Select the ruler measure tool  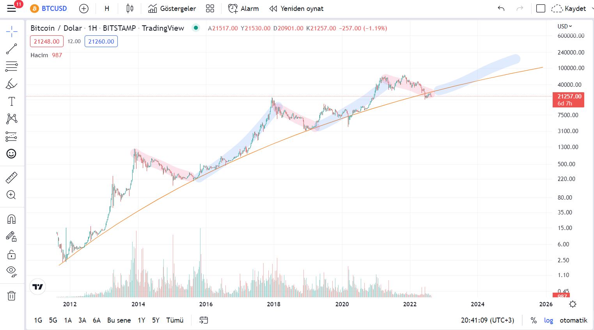point(11,178)
